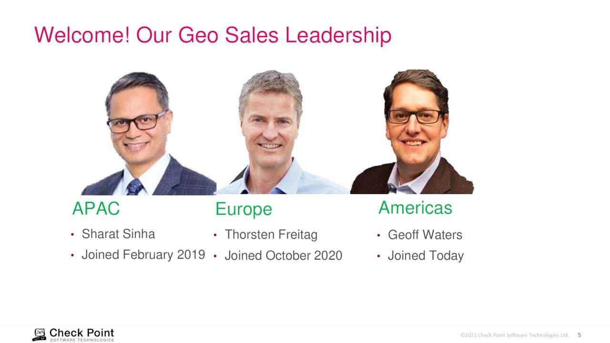Click the text Joined February 2019

point(143,255)
